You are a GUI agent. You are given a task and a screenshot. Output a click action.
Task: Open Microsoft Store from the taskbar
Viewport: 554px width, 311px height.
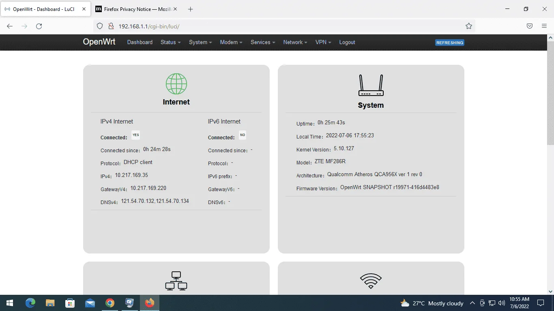pyautogui.click(x=70, y=303)
